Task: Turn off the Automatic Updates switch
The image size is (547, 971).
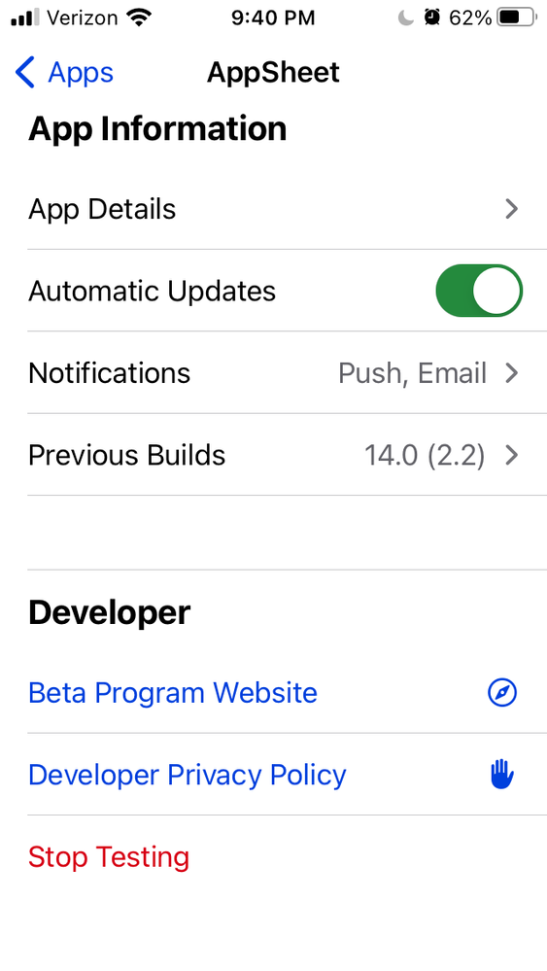Action: click(479, 291)
